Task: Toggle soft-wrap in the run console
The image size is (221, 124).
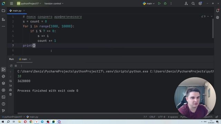Action: [x=11, y=81]
